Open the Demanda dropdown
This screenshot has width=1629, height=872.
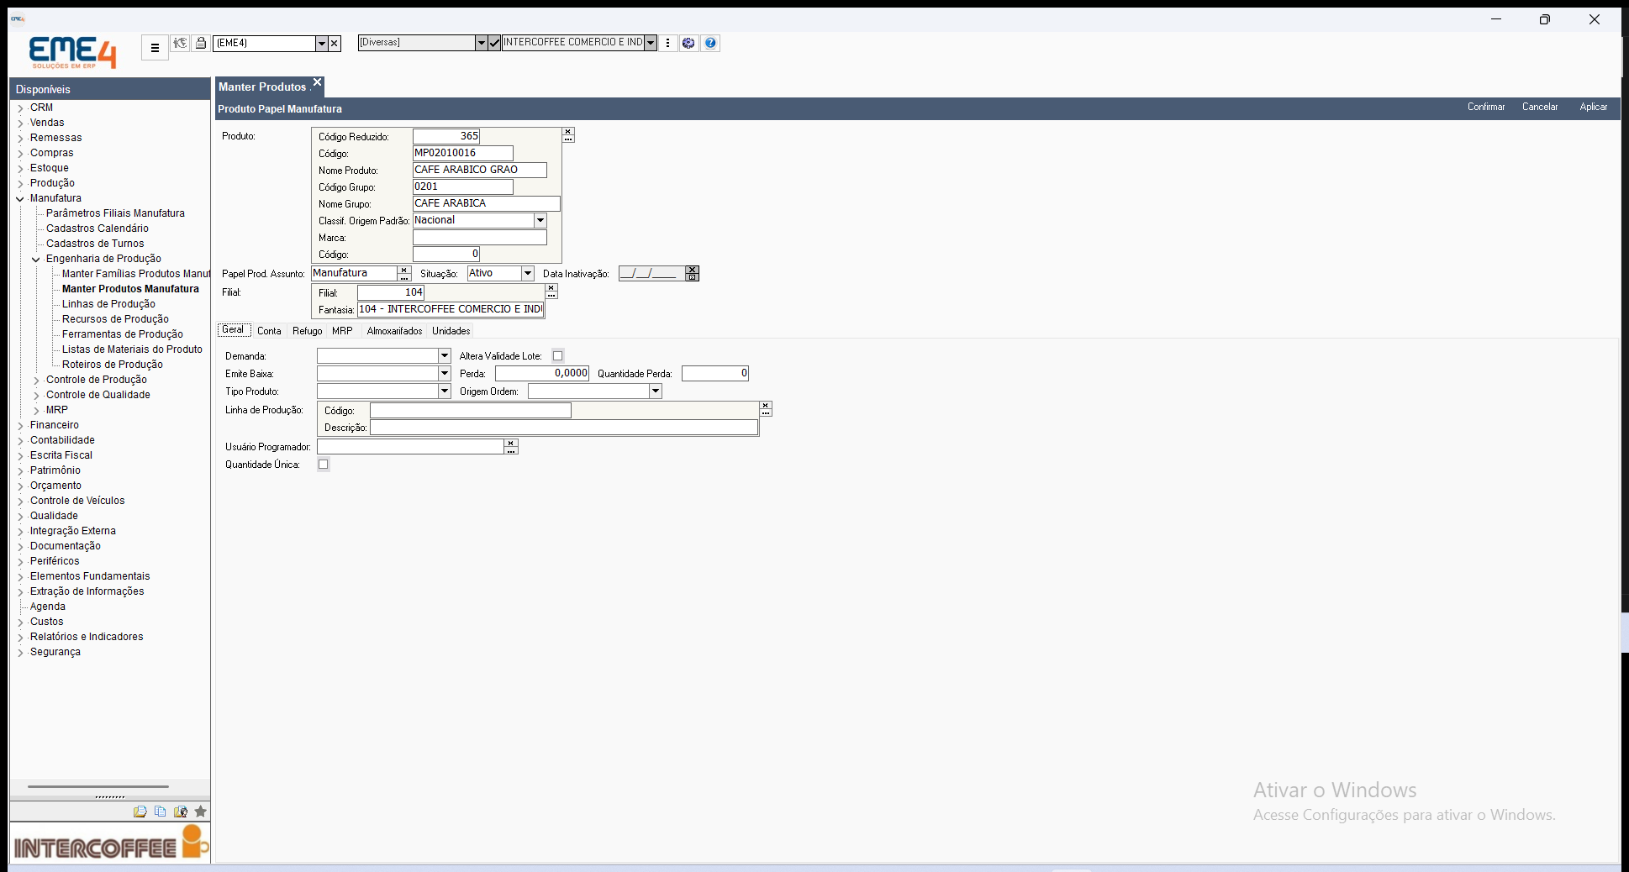click(x=445, y=356)
